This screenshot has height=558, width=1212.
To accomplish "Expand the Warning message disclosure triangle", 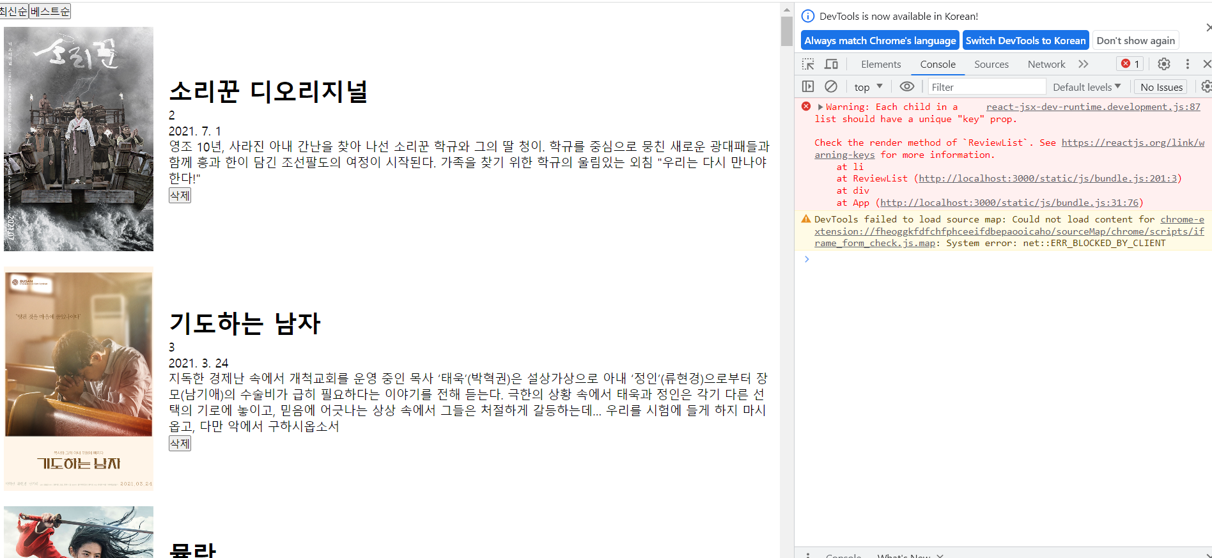I will [x=820, y=107].
